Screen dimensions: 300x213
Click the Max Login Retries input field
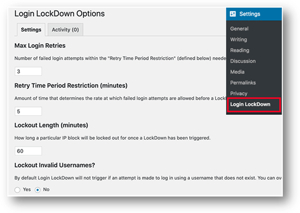pos(28,71)
